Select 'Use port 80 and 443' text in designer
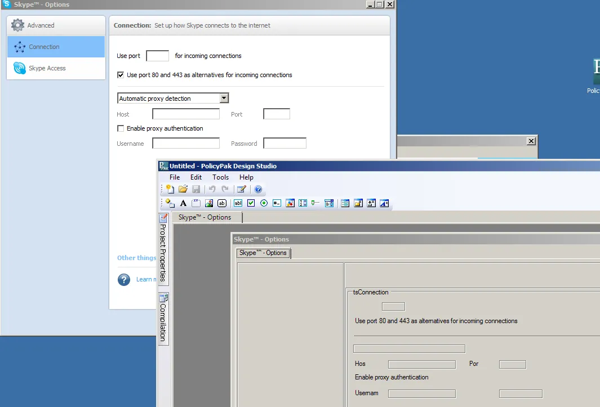This screenshot has height=407, width=600. tap(436, 321)
